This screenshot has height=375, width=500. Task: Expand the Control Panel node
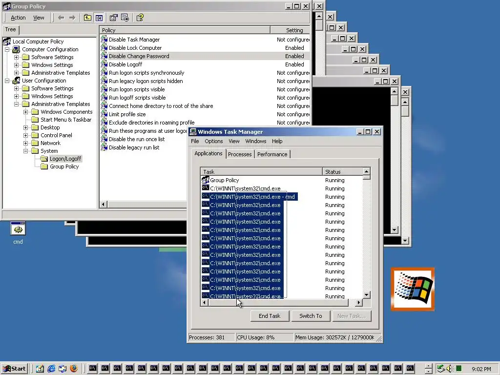(x=25, y=135)
